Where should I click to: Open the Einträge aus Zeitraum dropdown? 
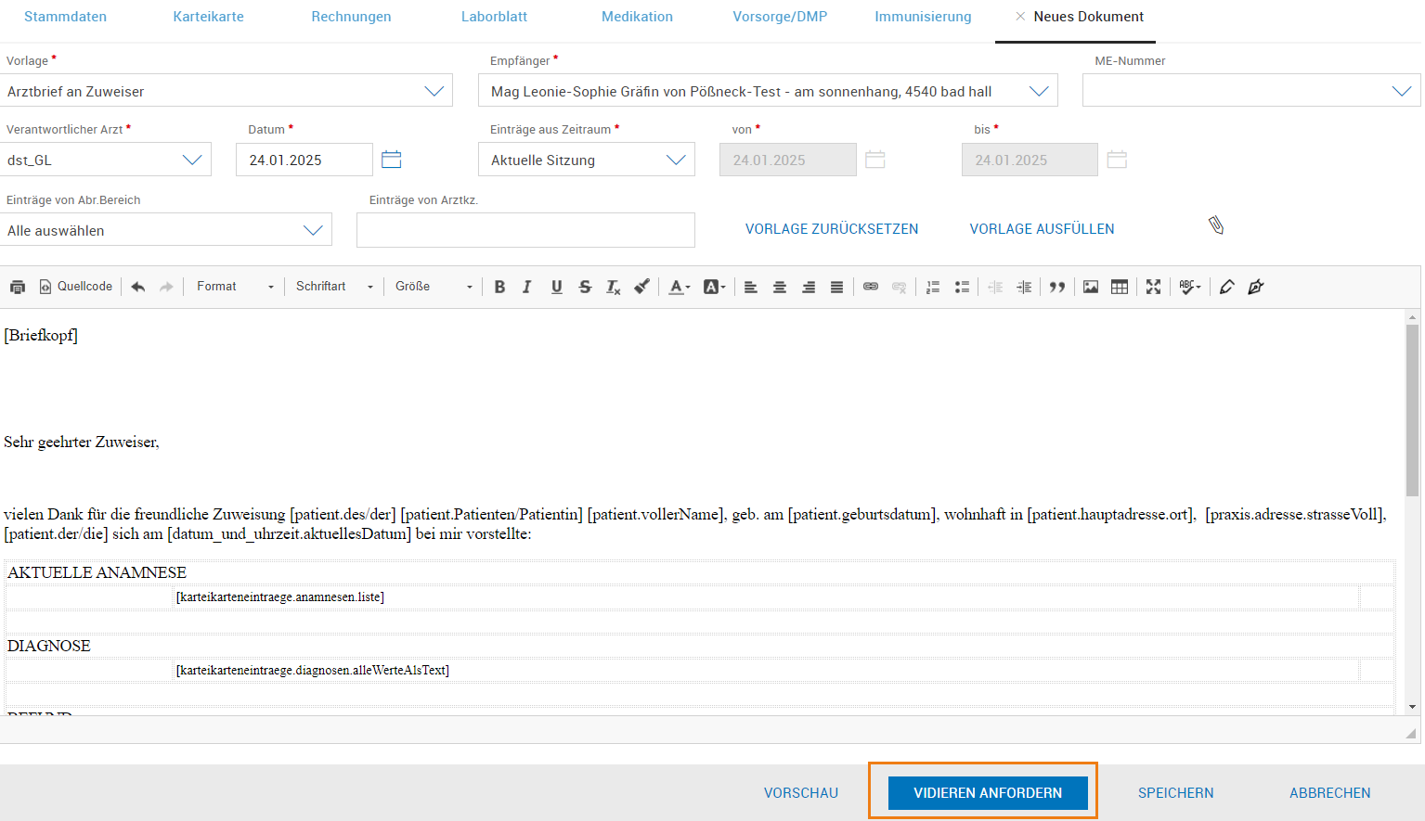click(676, 160)
